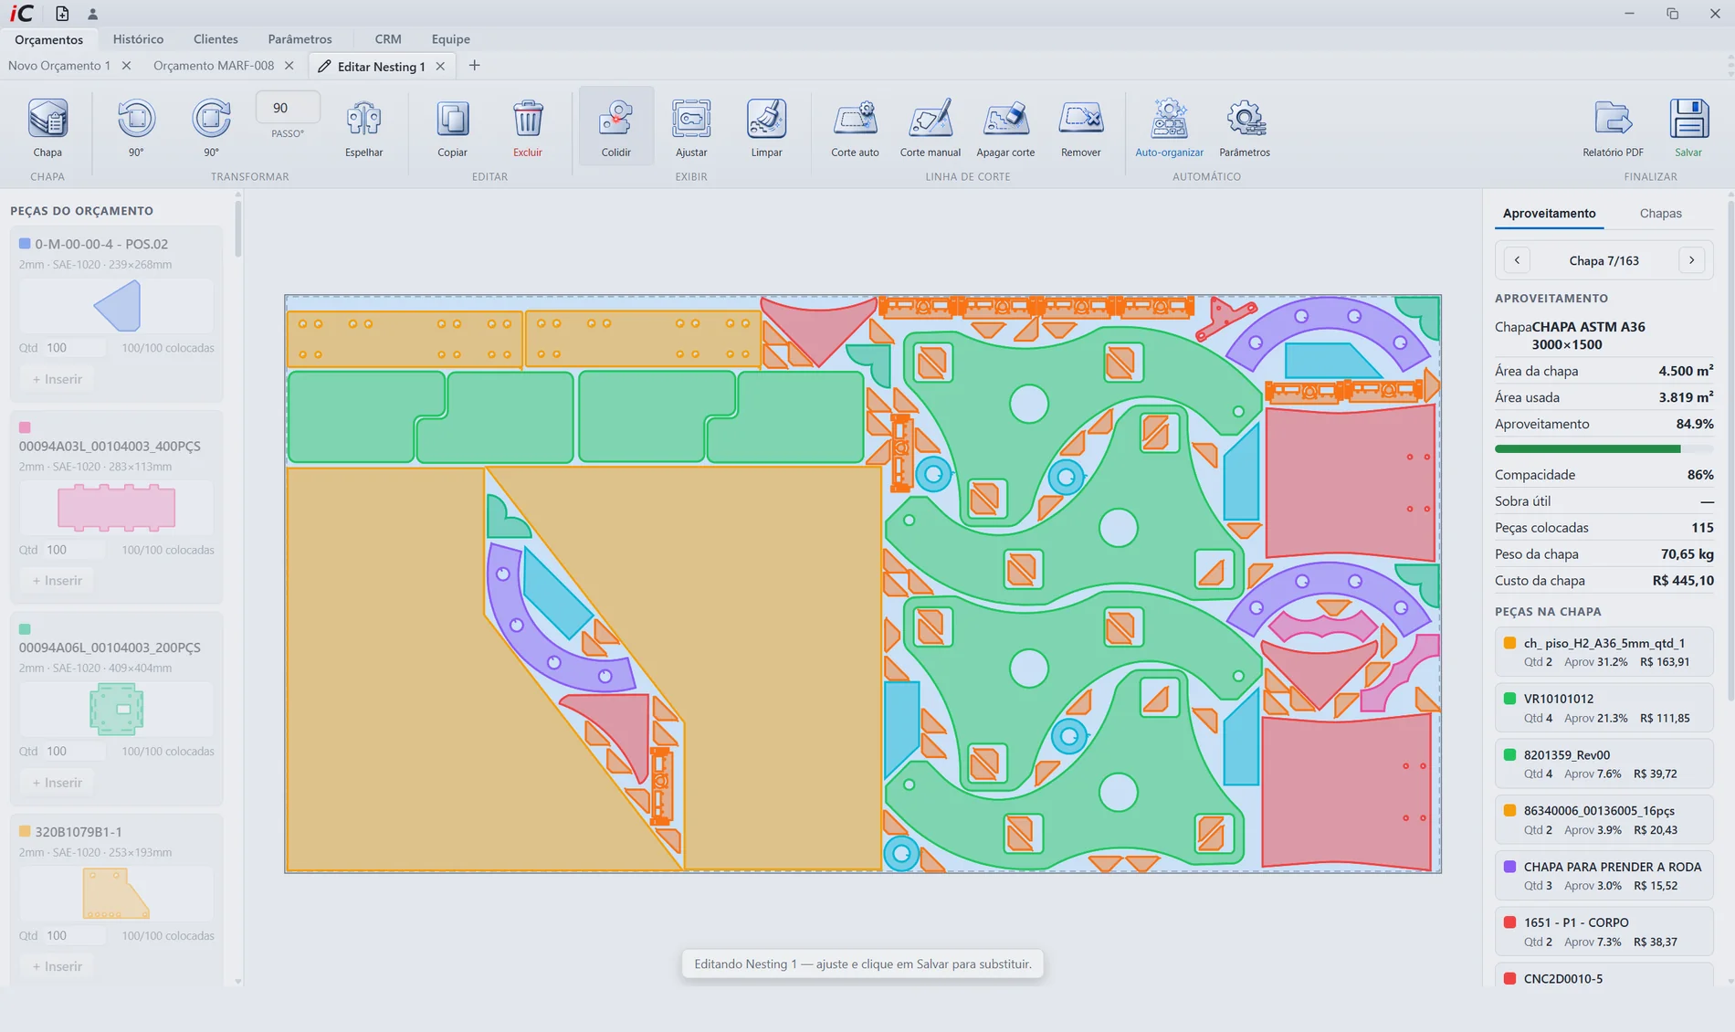Close the Editar Nesting 1 tab
This screenshot has width=1735, height=1032.
[440, 67]
